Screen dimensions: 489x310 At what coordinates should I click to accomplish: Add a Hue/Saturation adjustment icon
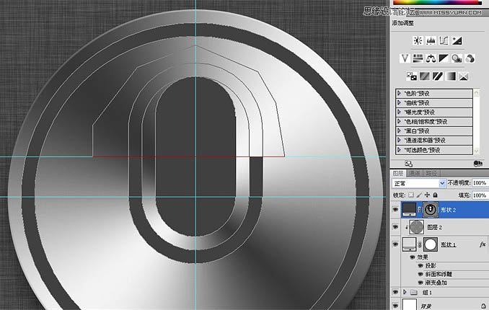pyautogui.click(x=418, y=58)
